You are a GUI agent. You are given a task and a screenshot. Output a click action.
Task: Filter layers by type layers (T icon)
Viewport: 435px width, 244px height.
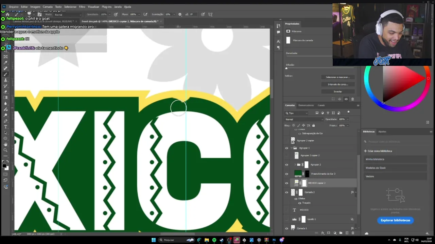328,113
